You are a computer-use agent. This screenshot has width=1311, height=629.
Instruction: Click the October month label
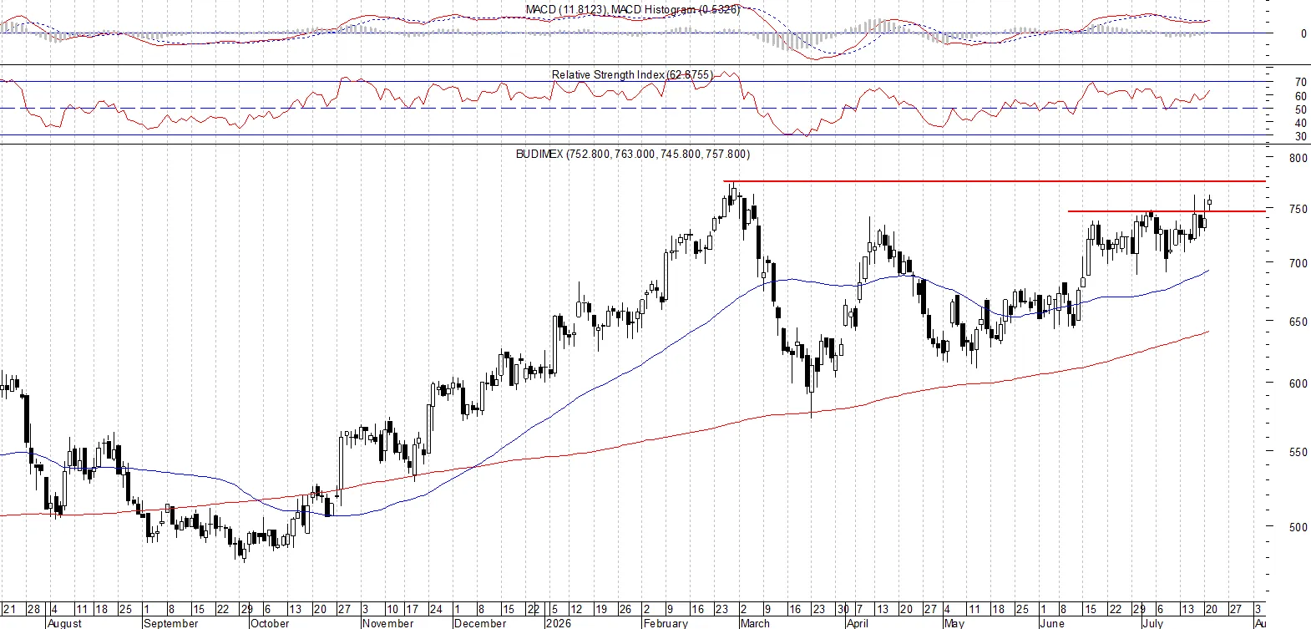270,623
